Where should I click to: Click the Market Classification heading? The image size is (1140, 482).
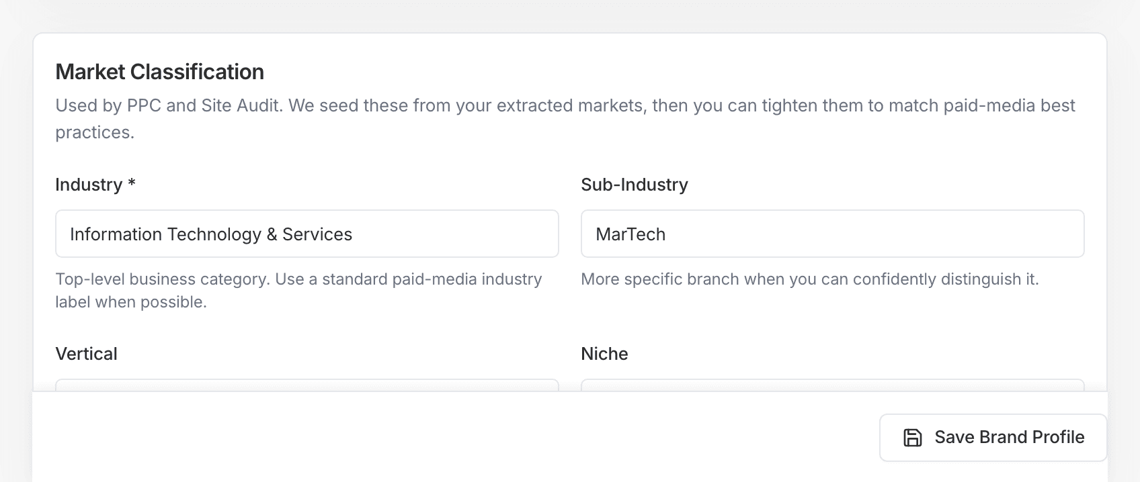pos(159,72)
